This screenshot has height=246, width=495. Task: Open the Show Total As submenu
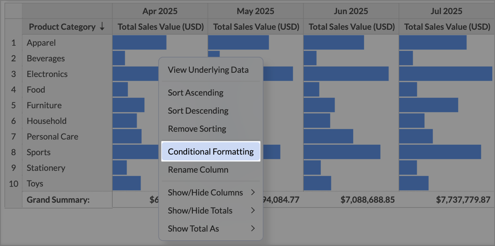coord(211,229)
